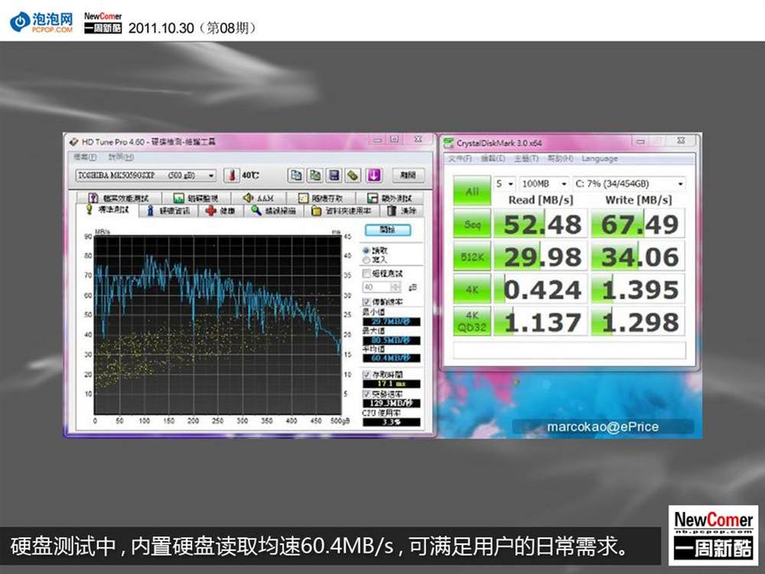This screenshot has width=765, height=574.
Task: Switch to the 隨機存取 random access tab
Action: coord(321,197)
